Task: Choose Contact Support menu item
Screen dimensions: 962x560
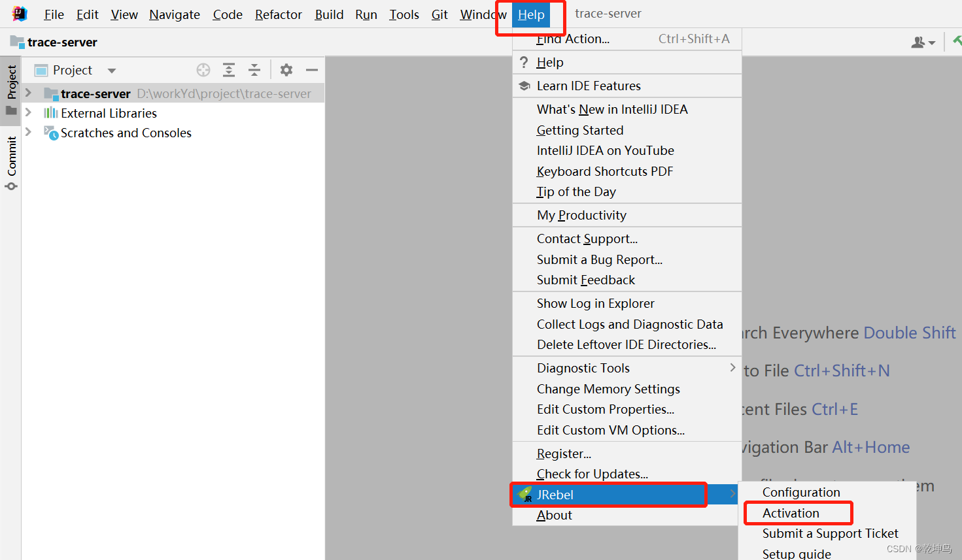Action: 627,239
